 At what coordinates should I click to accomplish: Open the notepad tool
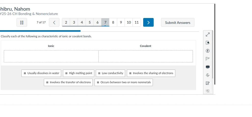(x=207, y=83)
